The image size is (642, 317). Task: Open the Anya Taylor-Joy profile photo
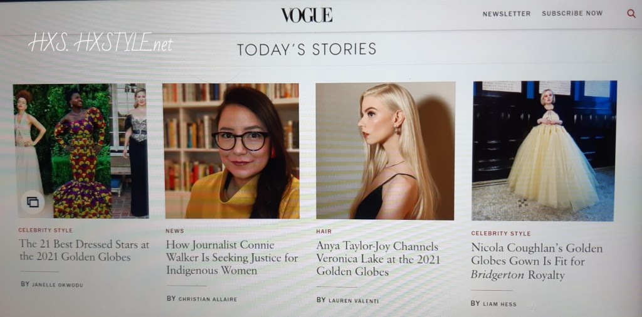point(385,151)
